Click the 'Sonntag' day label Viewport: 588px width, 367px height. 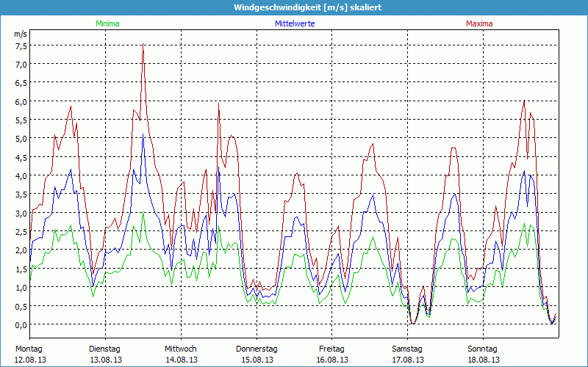point(482,349)
